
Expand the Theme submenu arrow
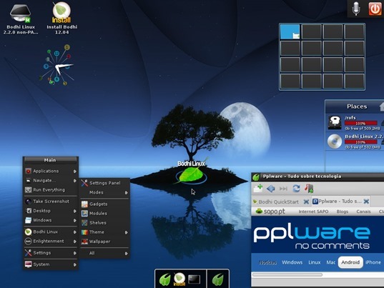(127, 232)
